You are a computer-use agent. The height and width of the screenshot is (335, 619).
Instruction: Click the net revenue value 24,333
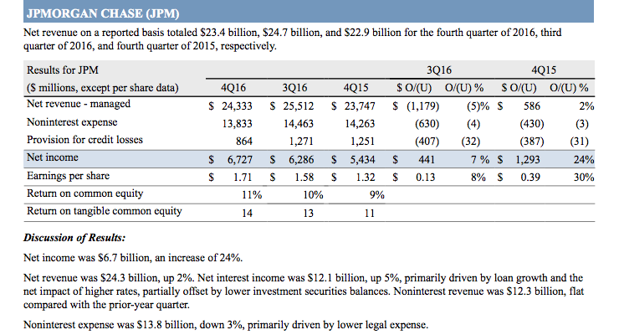(x=237, y=106)
